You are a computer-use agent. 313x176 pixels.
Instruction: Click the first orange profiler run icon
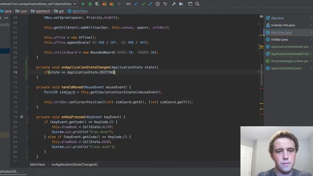tap(104, 4)
